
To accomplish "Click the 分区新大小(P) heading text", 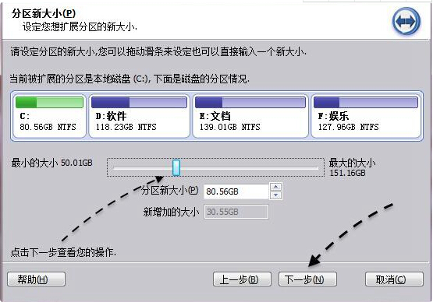I will (44, 13).
